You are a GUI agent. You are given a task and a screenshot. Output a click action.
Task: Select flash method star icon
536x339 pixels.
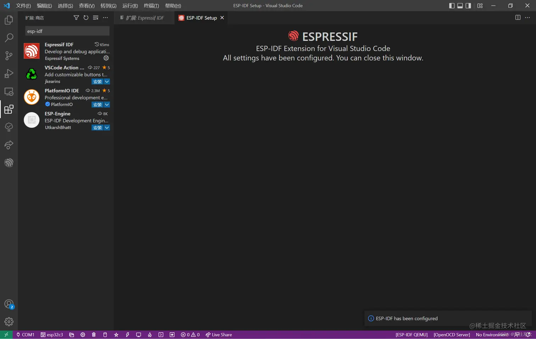coord(116,334)
